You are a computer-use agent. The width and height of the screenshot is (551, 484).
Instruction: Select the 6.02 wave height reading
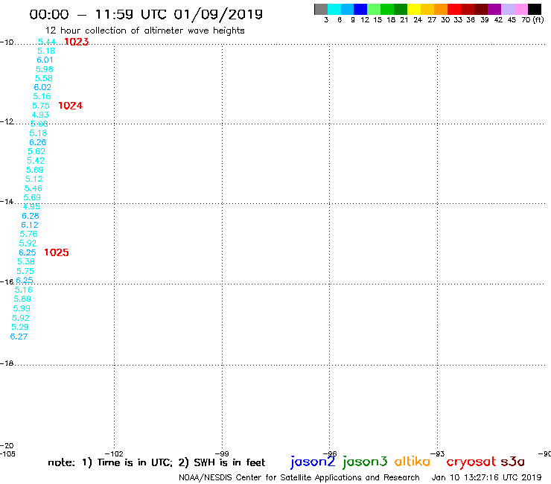(42, 87)
